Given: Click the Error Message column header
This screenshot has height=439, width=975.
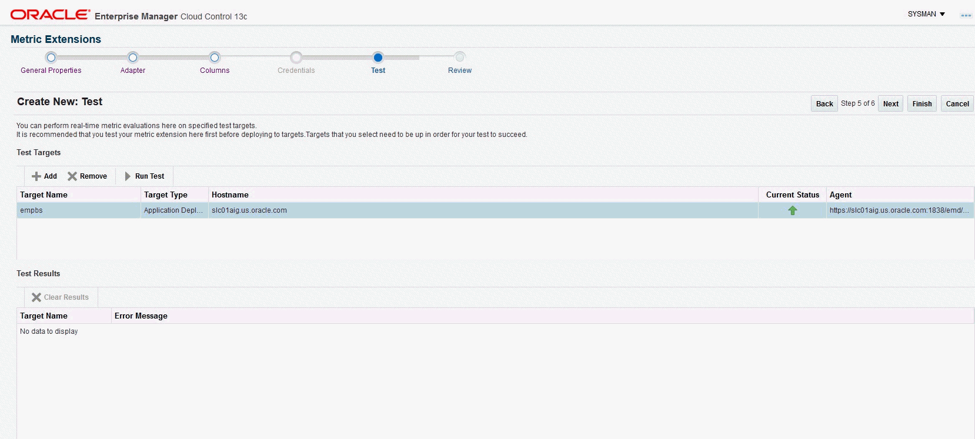Looking at the screenshot, I should [542, 316].
